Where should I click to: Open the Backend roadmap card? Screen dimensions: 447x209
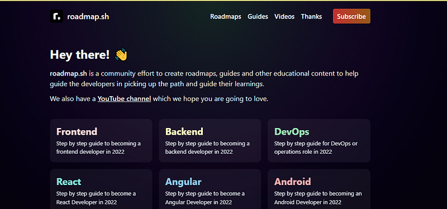coord(210,141)
